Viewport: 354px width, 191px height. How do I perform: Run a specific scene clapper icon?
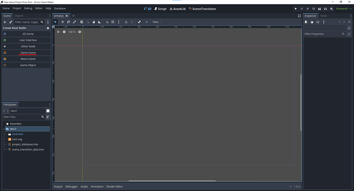coord(325,9)
